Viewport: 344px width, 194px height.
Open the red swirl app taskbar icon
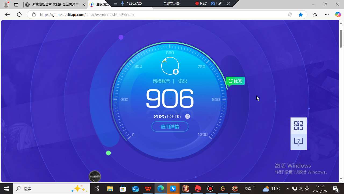click(x=198, y=189)
